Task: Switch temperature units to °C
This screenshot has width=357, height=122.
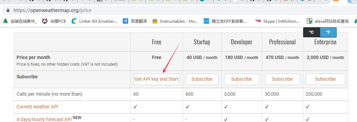Action: 311,32
